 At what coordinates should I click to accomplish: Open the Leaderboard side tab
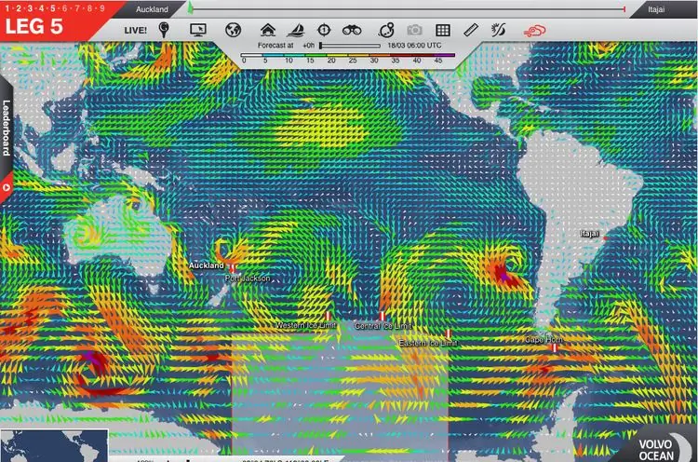click(x=7, y=128)
